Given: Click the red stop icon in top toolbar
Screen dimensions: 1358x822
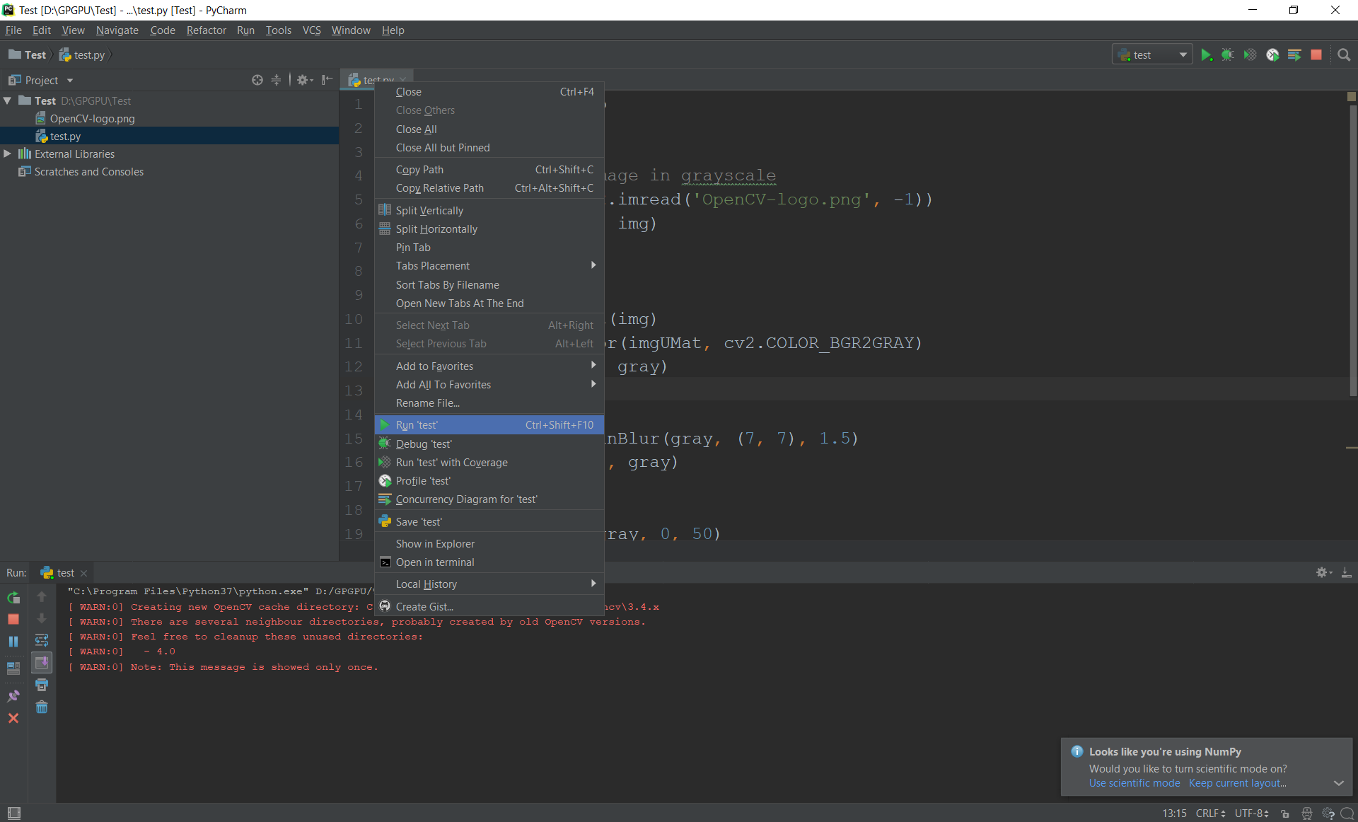Looking at the screenshot, I should (x=1316, y=55).
